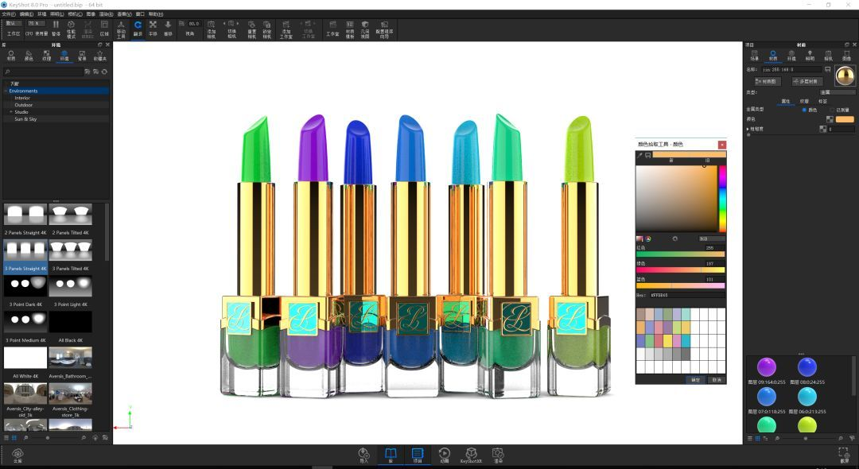Click the Add Camera toolbar icon
This screenshot has height=469, width=859.
[212, 28]
